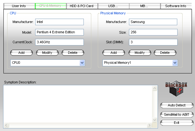The height and width of the screenshot is (131, 195).
Task: Open the HDD & PCI Card tab
Action: pyautogui.click(x=82, y=6)
